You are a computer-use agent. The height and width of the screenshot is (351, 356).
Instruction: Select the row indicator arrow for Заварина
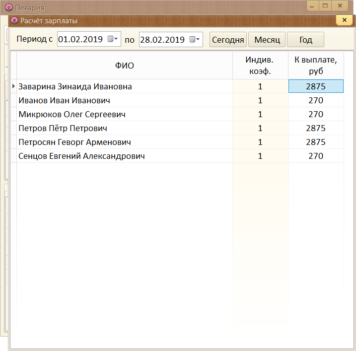[x=13, y=86]
